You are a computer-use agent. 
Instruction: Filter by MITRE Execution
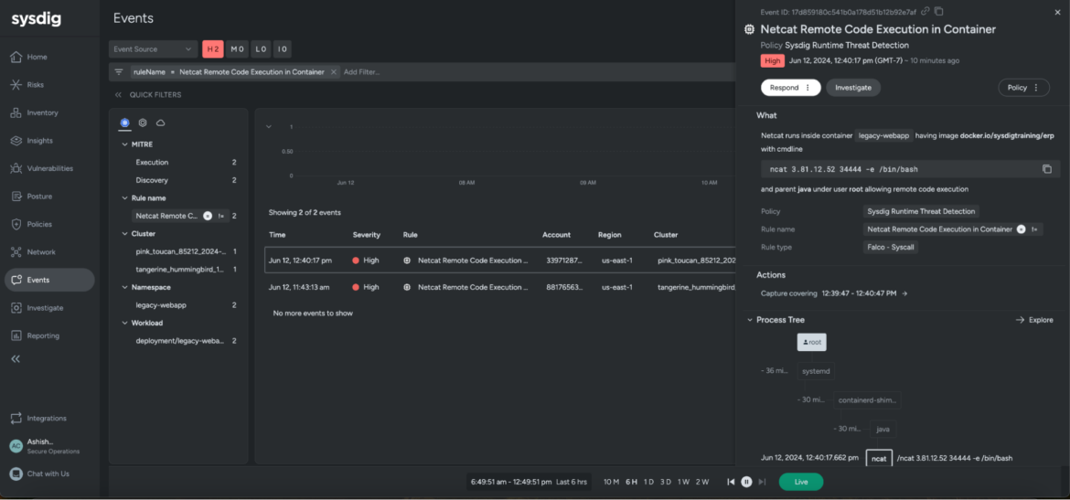pos(152,163)
